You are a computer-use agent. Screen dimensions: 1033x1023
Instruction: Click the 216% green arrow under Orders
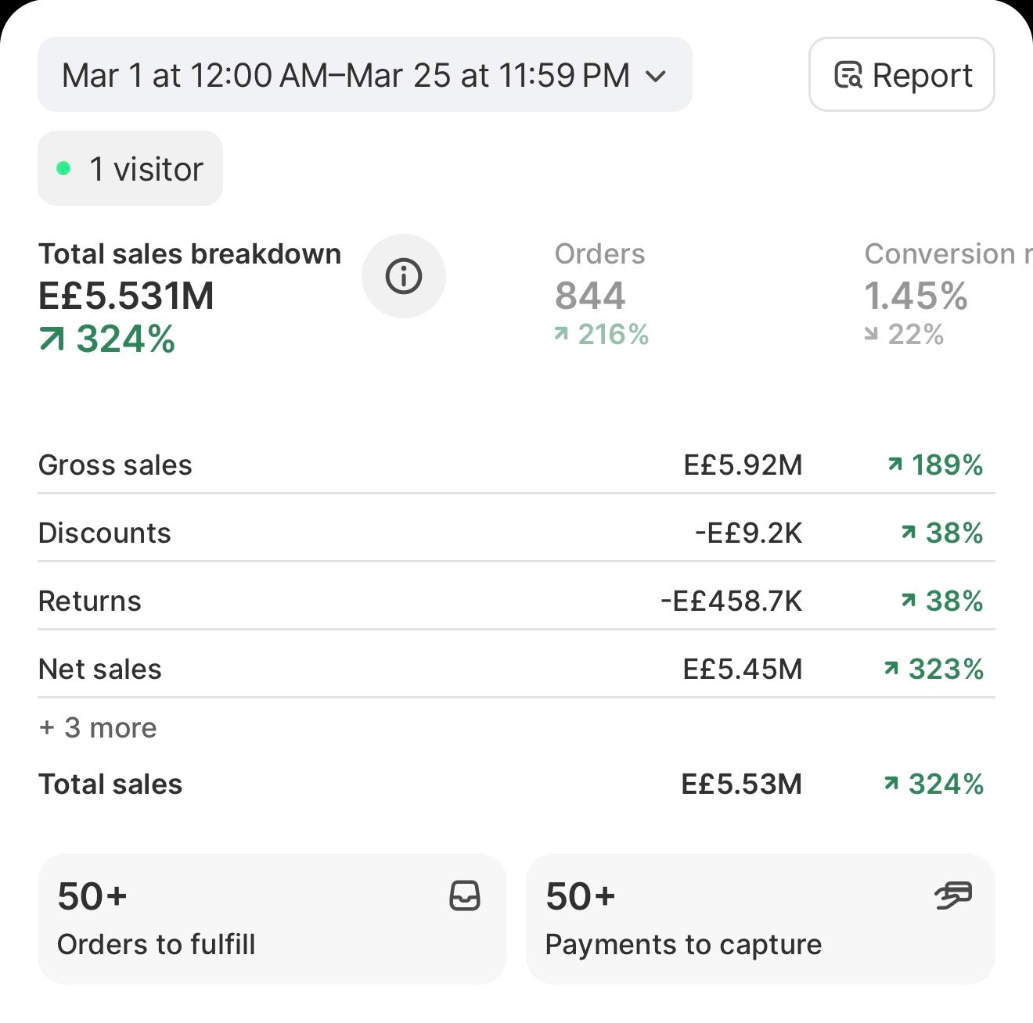click(561, 334)
